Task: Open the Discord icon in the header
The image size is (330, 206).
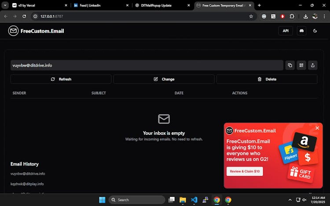Action: click(301, 31)
